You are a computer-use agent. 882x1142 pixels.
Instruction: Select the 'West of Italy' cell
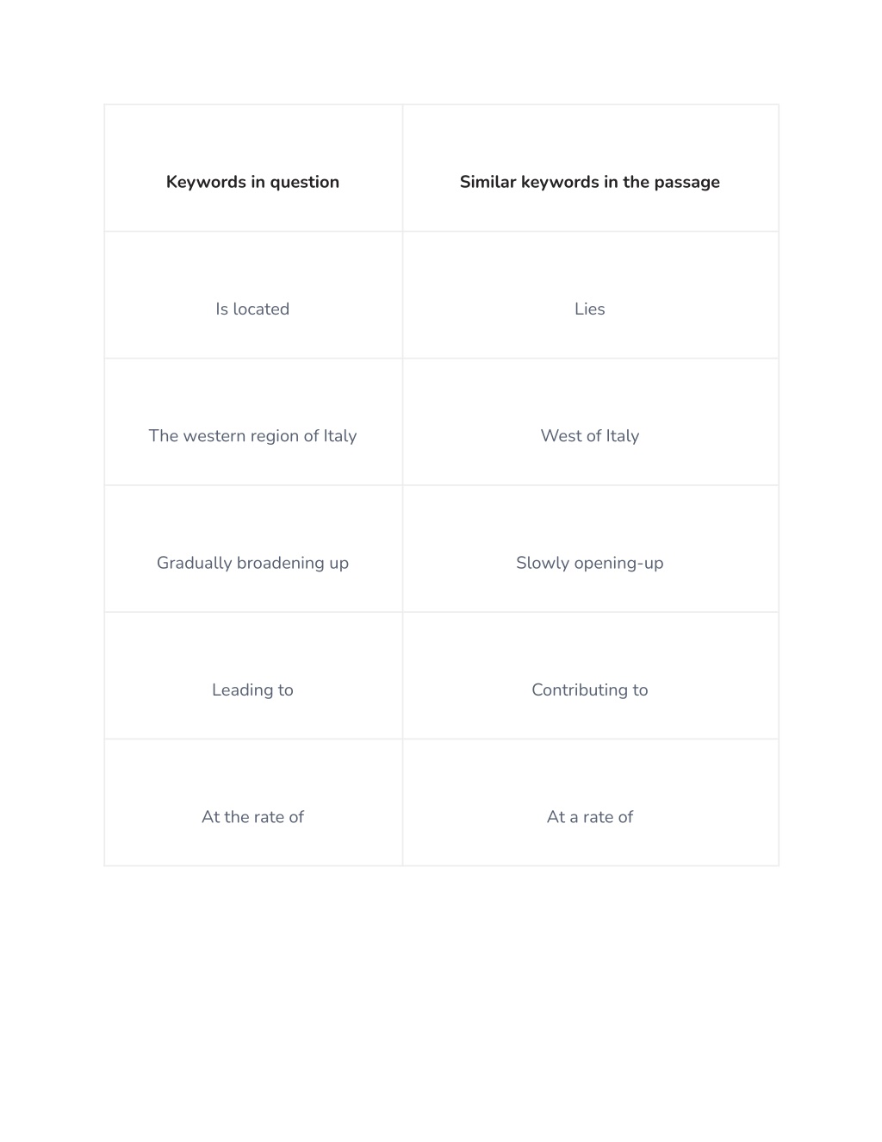[x=590, y=421]
